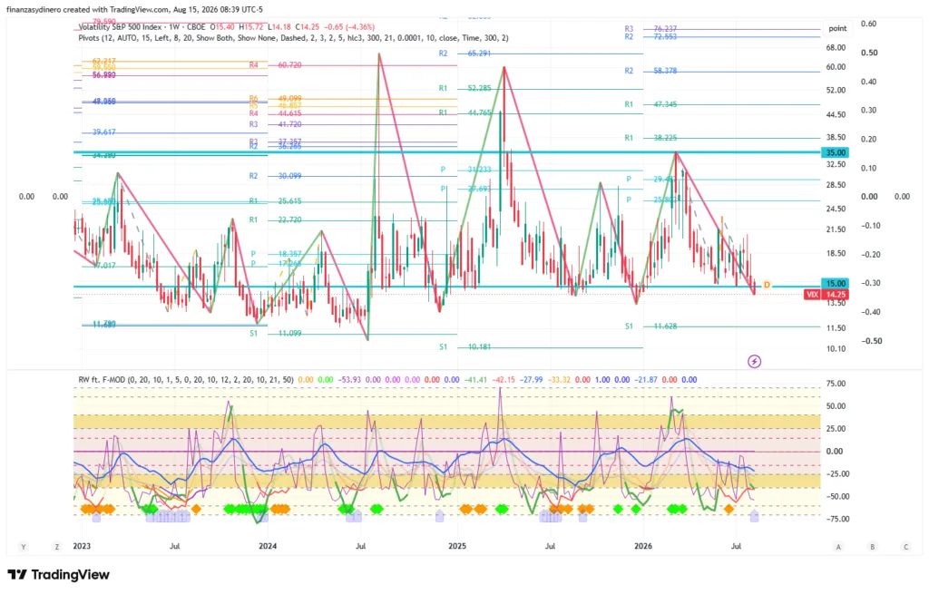Click the 2025 time axis label
The height and width of the screenshot is (594, 929).
tap(457, 546)
